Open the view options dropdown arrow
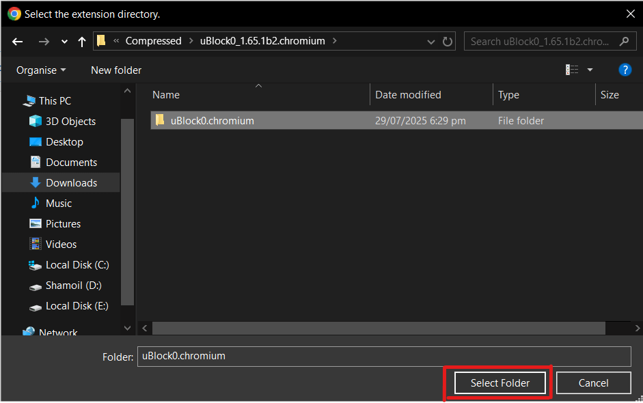 (x=590, y=70)
